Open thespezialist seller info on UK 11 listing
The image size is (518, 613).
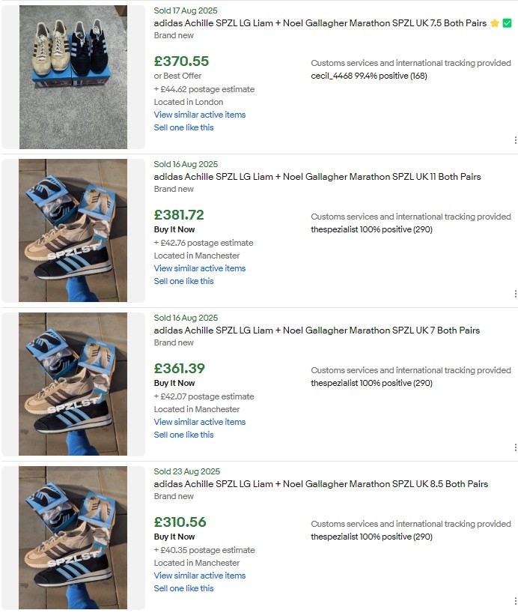tap(371, 229)
